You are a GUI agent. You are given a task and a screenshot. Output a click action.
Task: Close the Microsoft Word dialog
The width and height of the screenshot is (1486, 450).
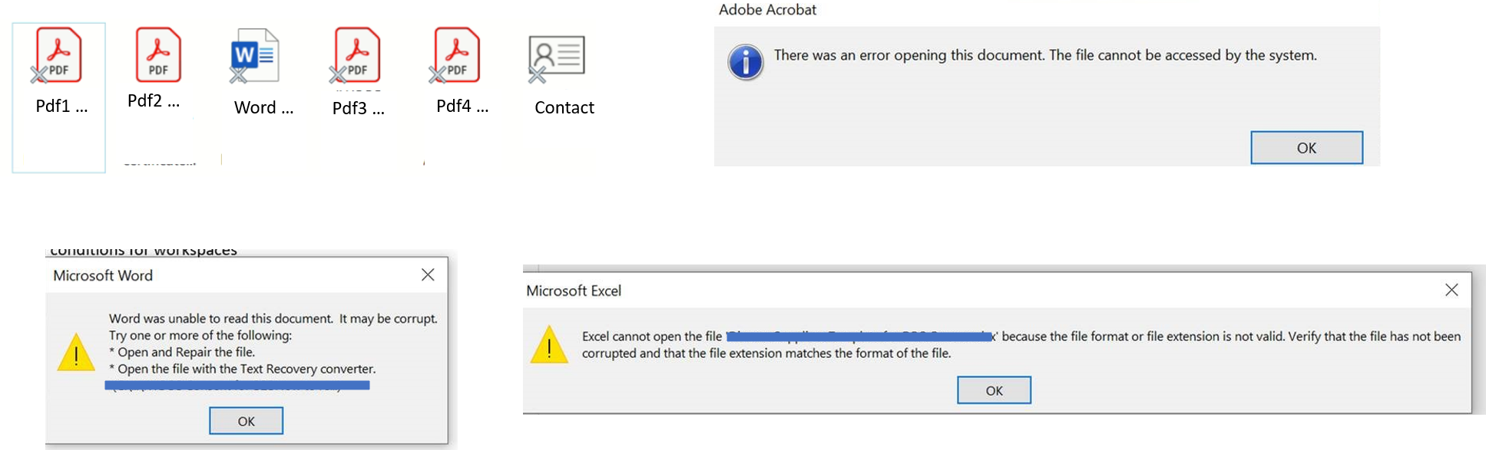pyautogui.click(x=428, y=275)
